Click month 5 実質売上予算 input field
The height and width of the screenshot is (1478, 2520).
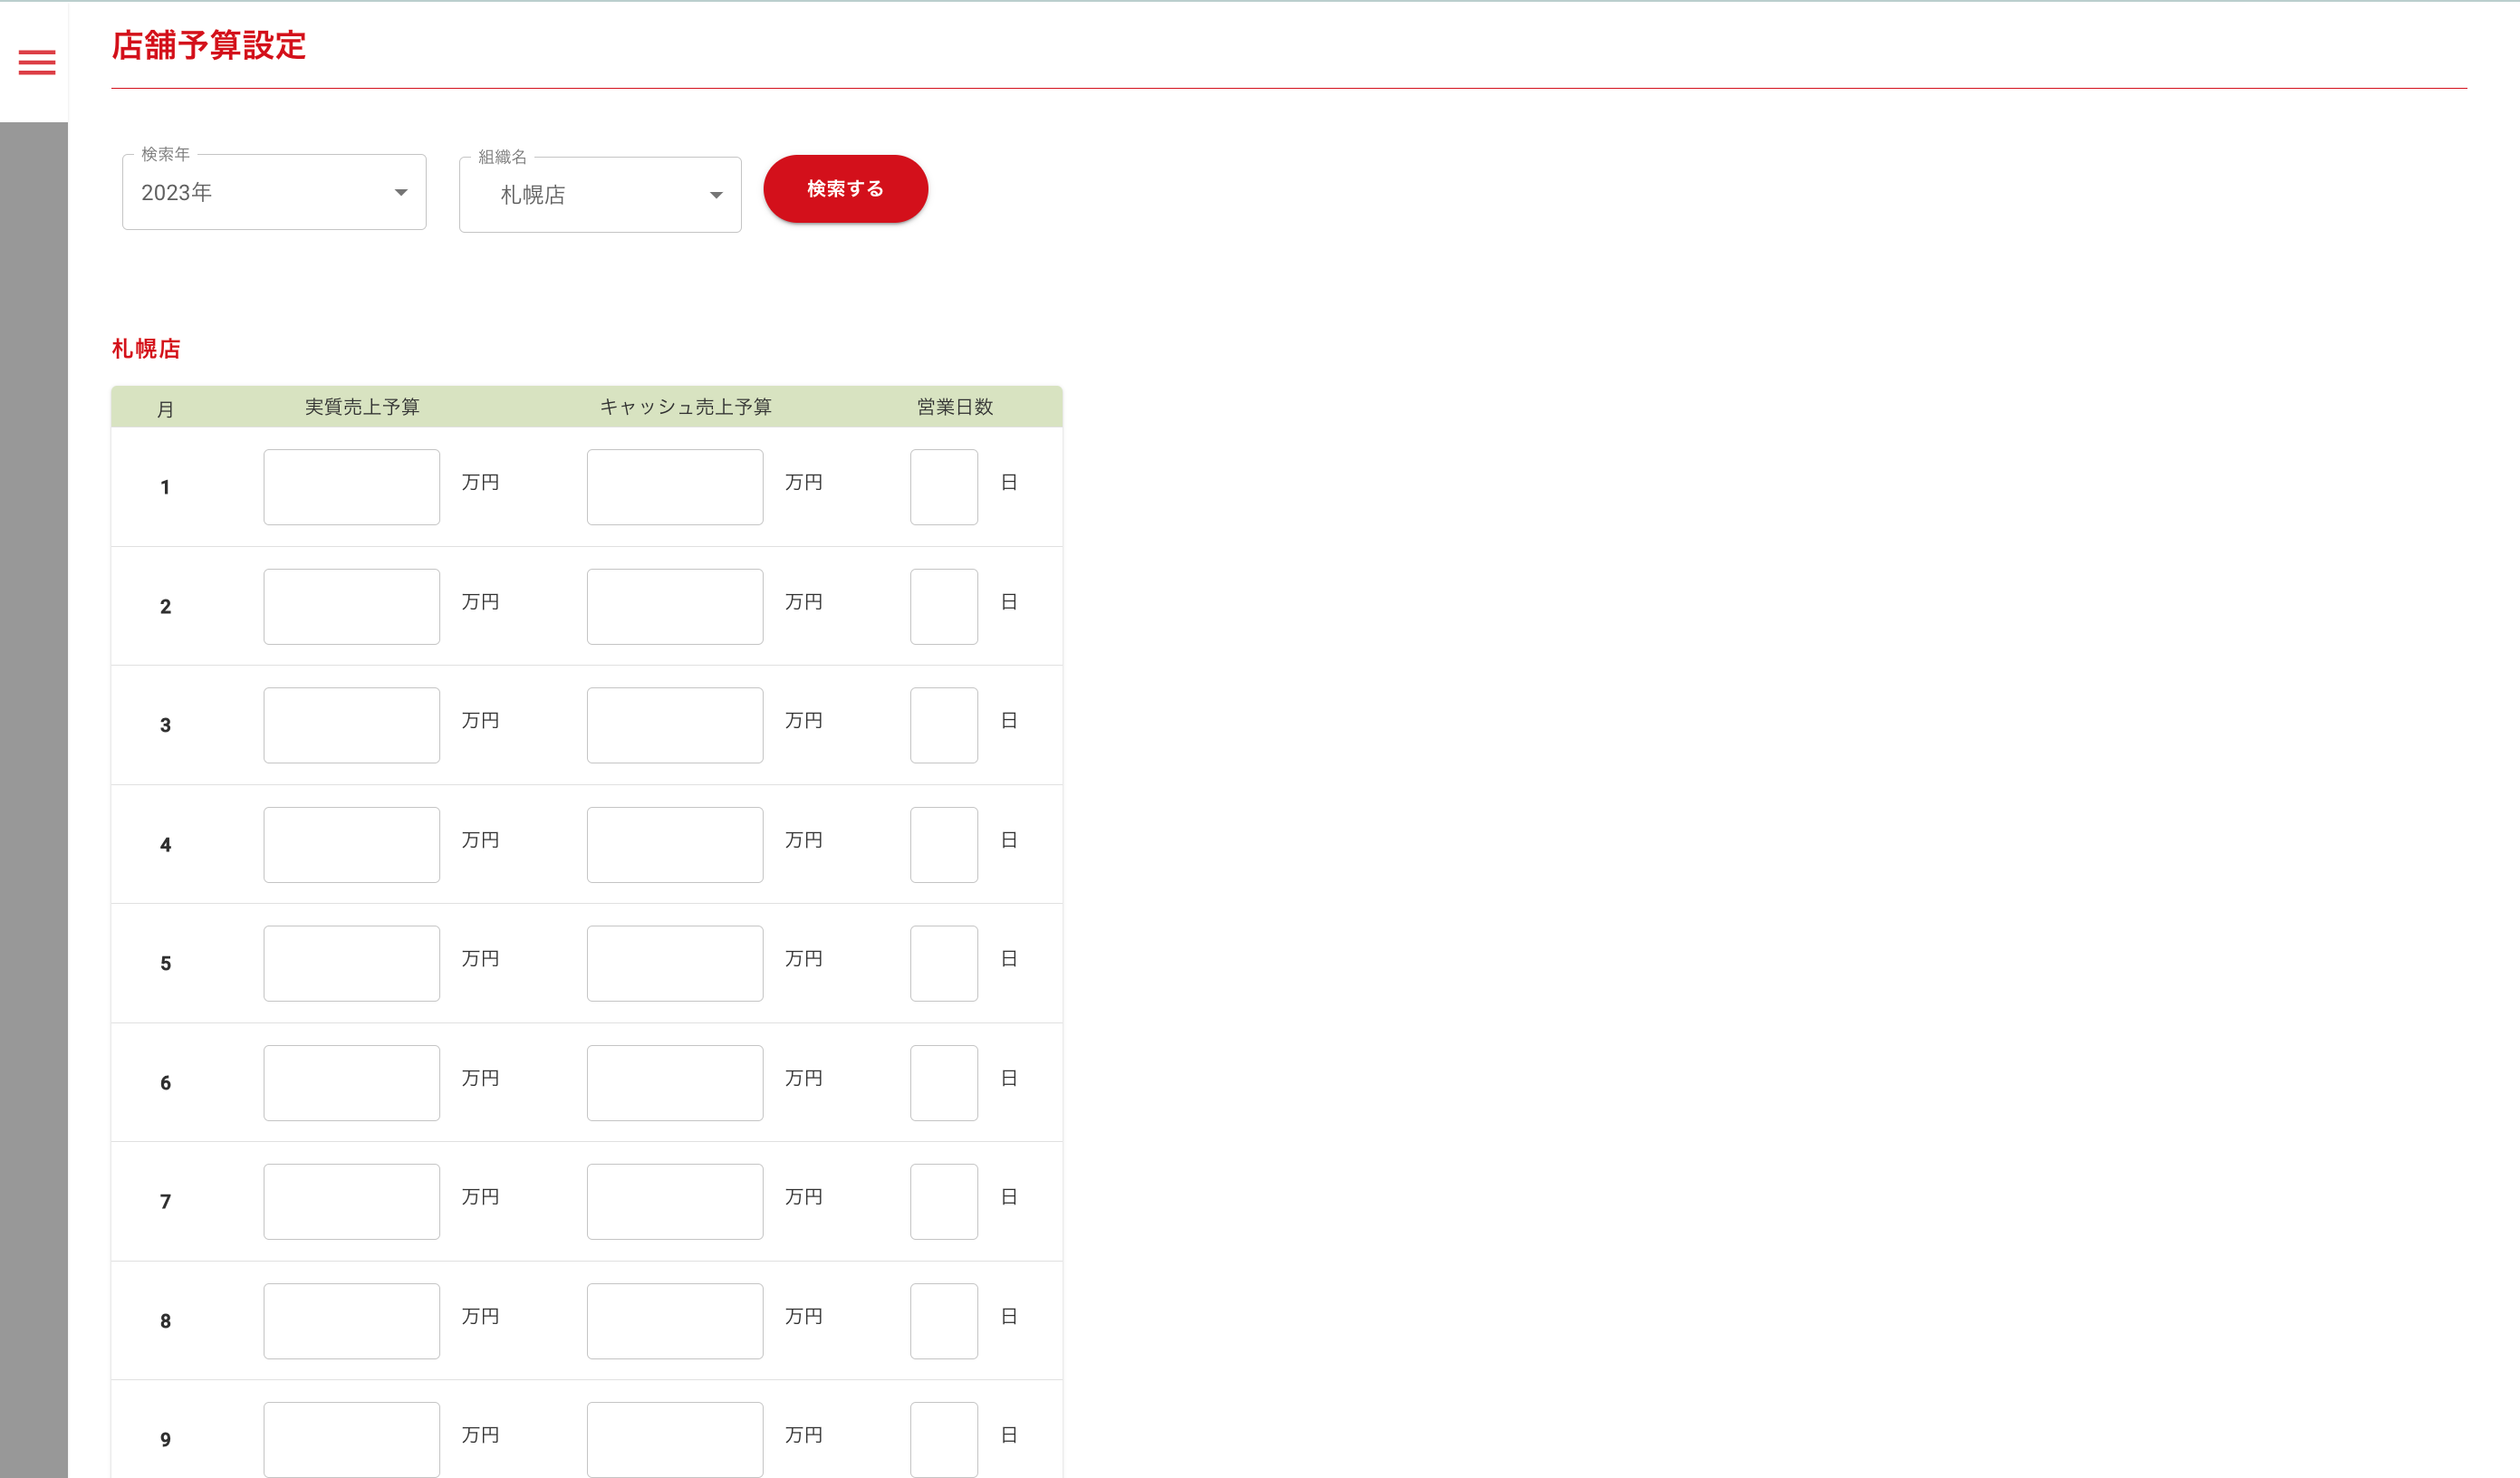click(x=351, y=963)
